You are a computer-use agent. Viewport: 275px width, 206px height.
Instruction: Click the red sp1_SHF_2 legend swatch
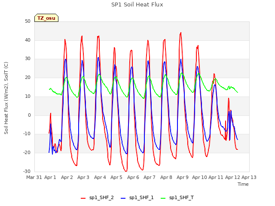83,198
